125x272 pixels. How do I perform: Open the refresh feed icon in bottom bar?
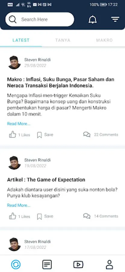[x=16, y=264]
